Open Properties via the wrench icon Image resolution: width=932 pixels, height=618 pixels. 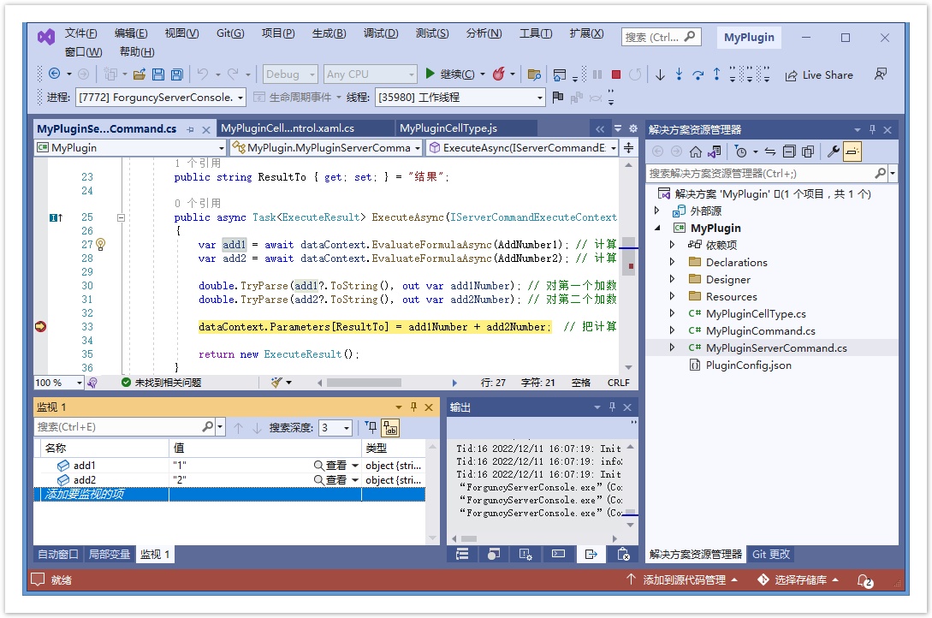click(x=833, y=152)
